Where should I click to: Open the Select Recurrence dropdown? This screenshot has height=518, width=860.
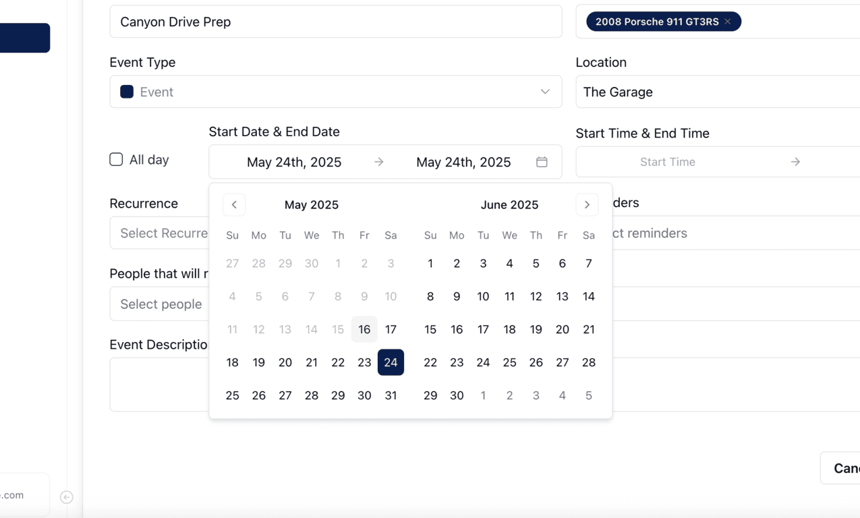click(160, 233)
